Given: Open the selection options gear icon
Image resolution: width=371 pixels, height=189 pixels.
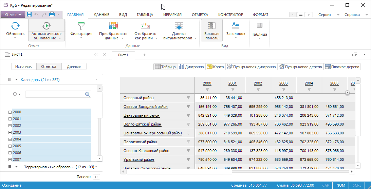Looking at the screenshot, I should click(x=15, y=94).
